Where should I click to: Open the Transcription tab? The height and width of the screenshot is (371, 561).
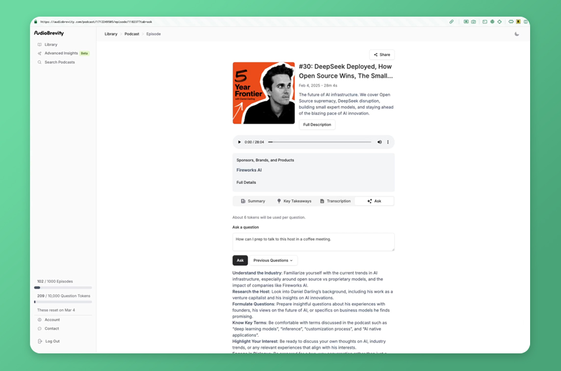point(335,201)
